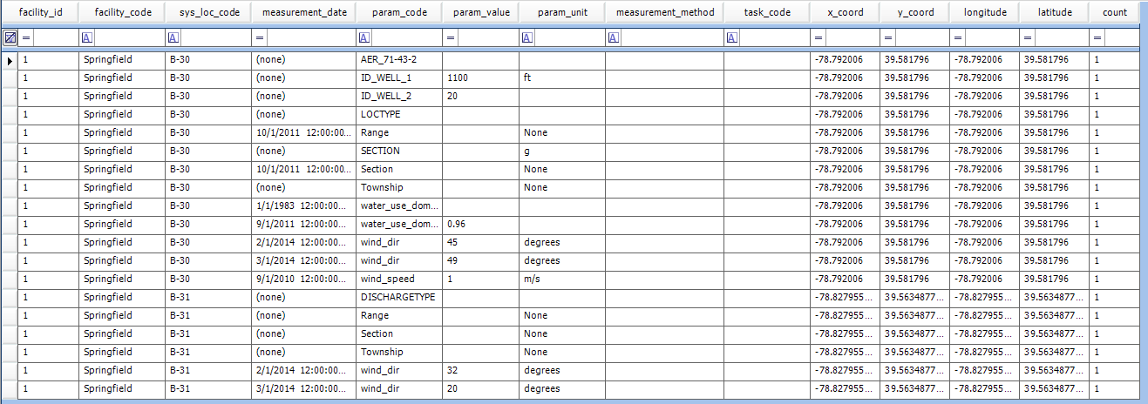Click measurement_method filter operator icon
Viewport: 1148px width, 404px height.
pos(613,38)
